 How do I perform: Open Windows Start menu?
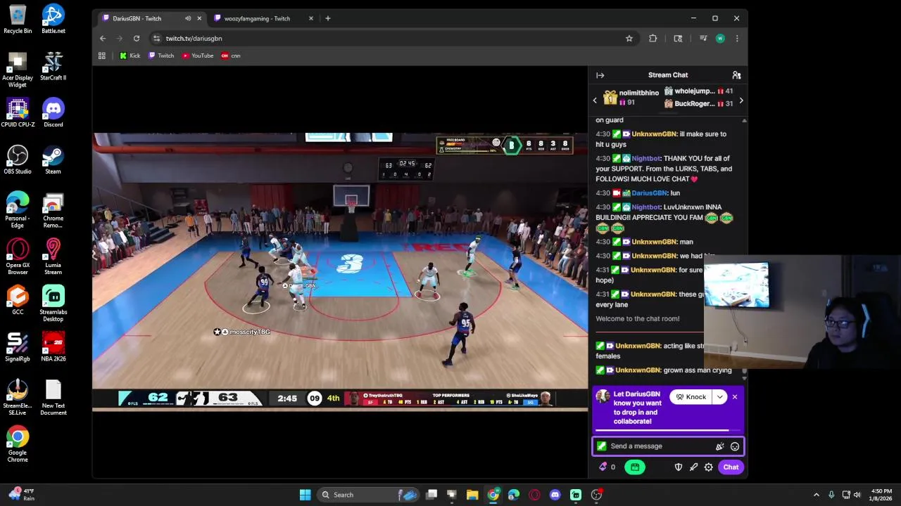point(305,495)
